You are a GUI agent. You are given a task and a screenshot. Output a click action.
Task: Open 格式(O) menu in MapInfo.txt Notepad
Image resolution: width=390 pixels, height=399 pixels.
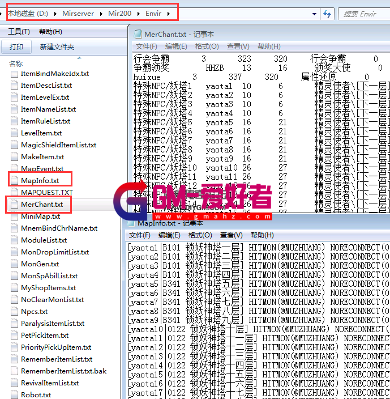click(x=200, y=235)
